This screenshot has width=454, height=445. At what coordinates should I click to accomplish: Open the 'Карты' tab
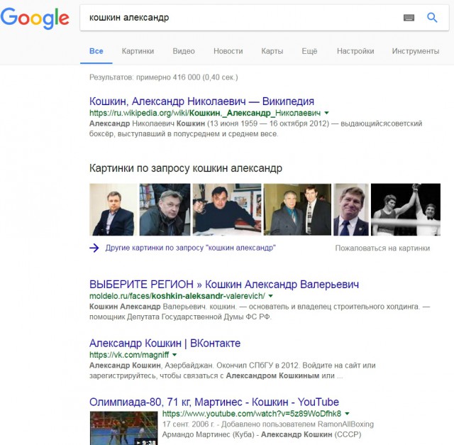[x=272, y=51]
